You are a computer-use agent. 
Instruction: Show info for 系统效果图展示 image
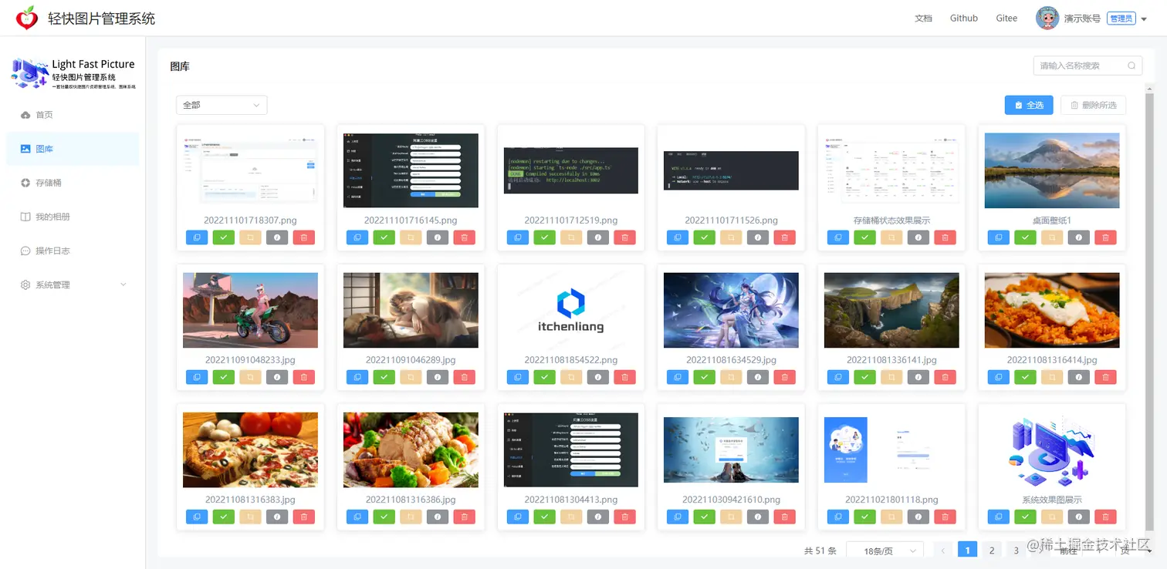pos(1079,517)
